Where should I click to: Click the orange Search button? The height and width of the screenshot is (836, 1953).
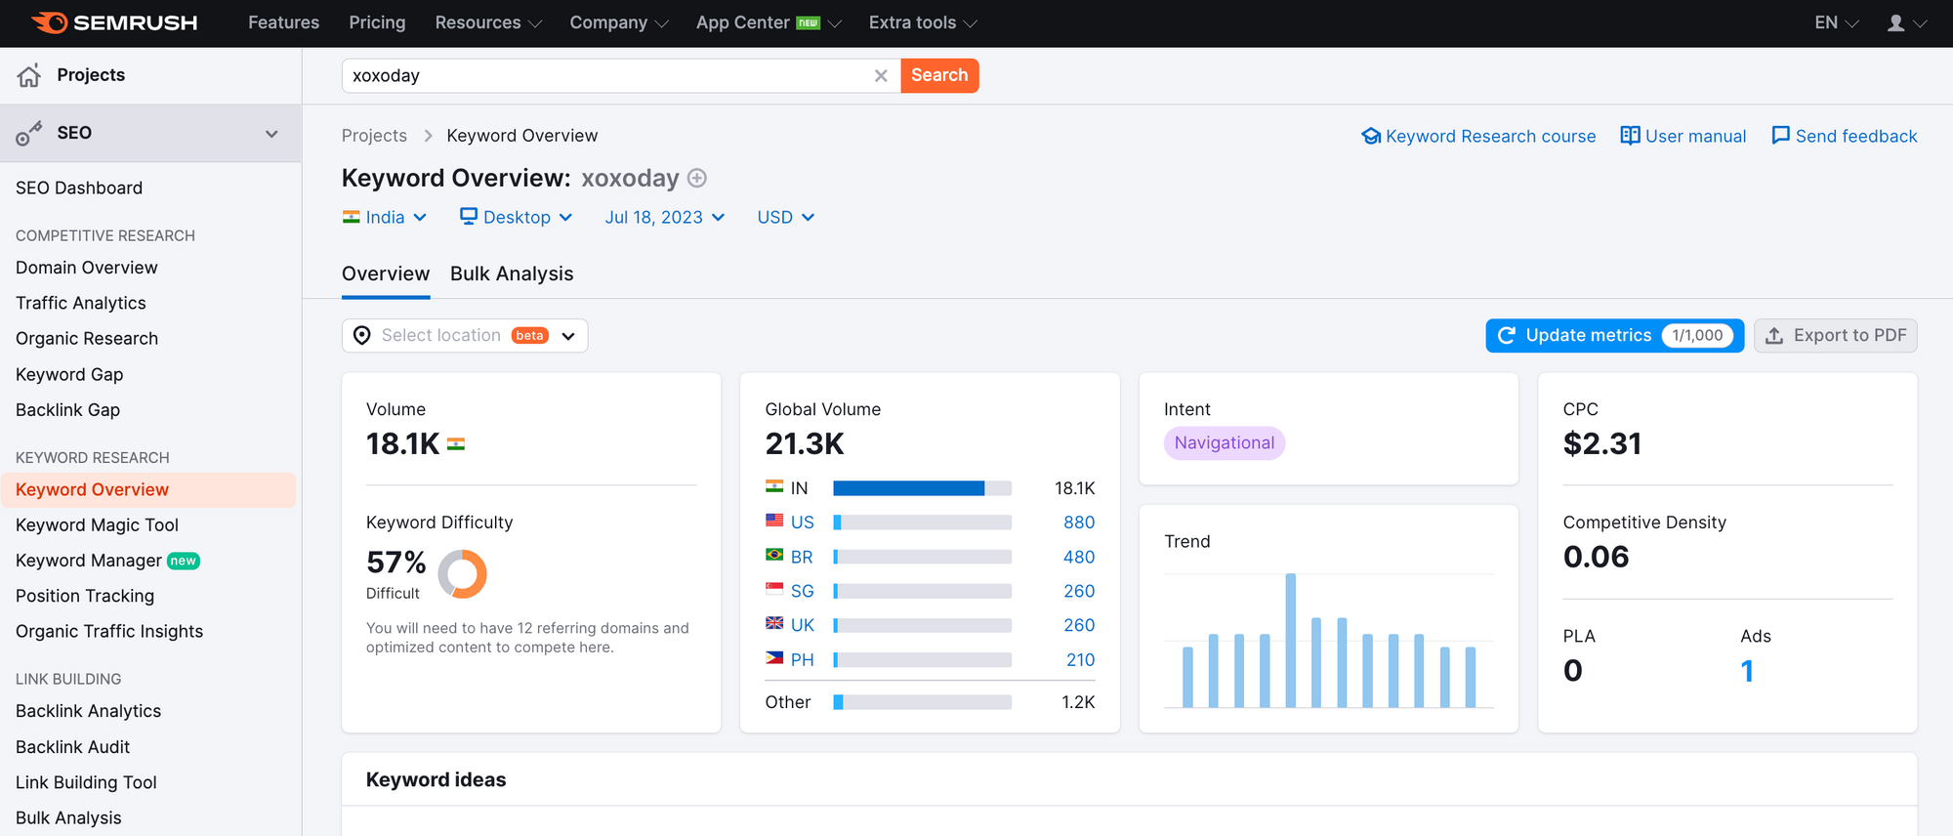939,75
